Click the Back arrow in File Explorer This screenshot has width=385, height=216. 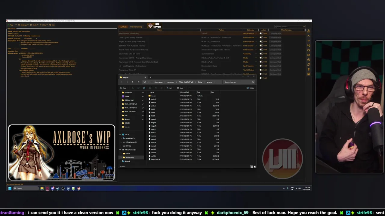(121, 82)
